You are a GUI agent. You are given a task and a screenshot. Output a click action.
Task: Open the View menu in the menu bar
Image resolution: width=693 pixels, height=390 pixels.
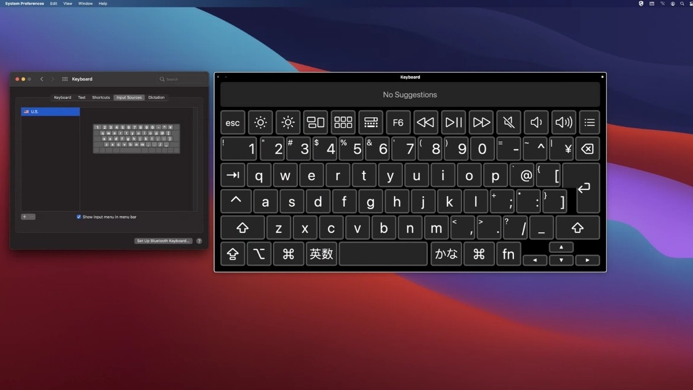[68, 3]
